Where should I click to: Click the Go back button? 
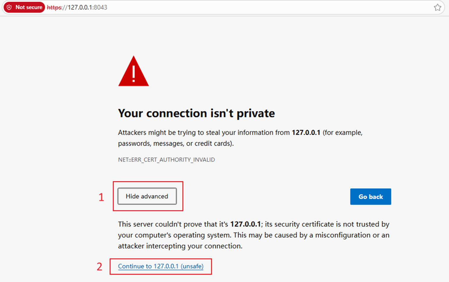[370, 197]
